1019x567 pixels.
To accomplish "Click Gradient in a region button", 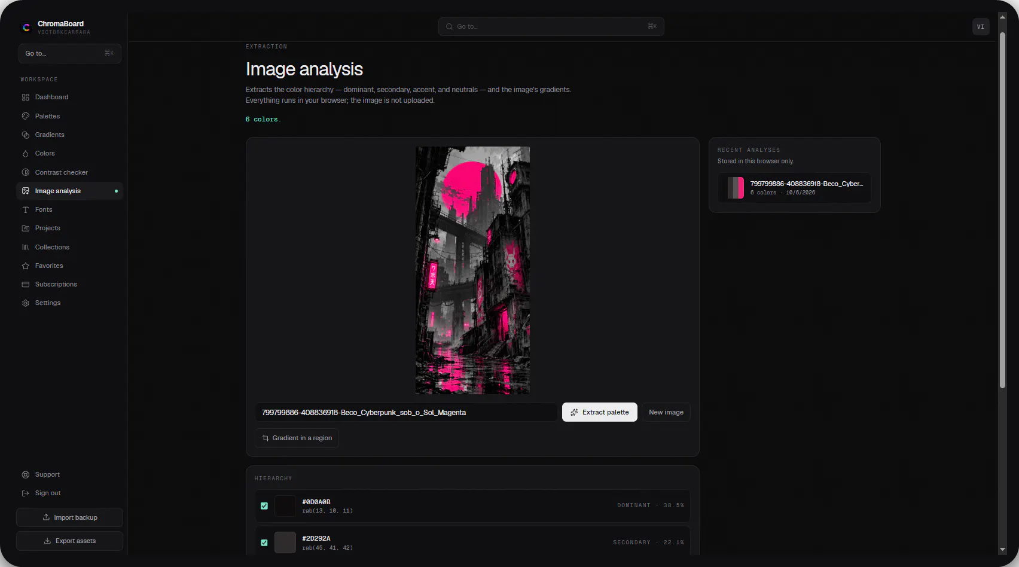I will (297, 438).
